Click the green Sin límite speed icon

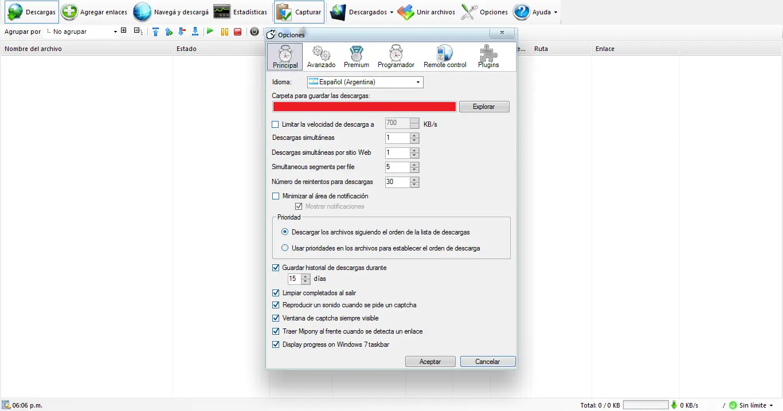tap(733, 405)
